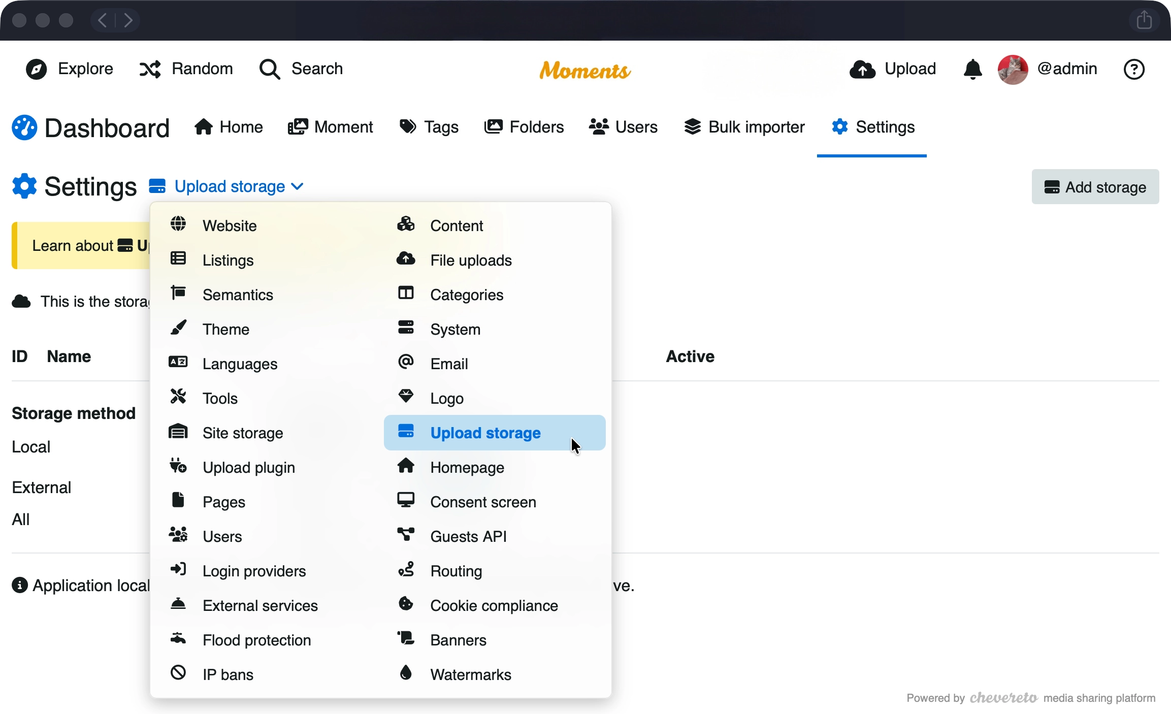The width and height of the screenshot is (1171, 714).
Task: Click the Languages icon in menu
Action: pos(178,362)
